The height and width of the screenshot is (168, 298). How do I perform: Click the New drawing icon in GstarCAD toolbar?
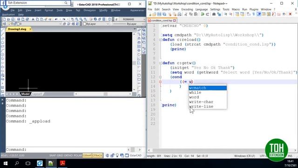point(4,19)
